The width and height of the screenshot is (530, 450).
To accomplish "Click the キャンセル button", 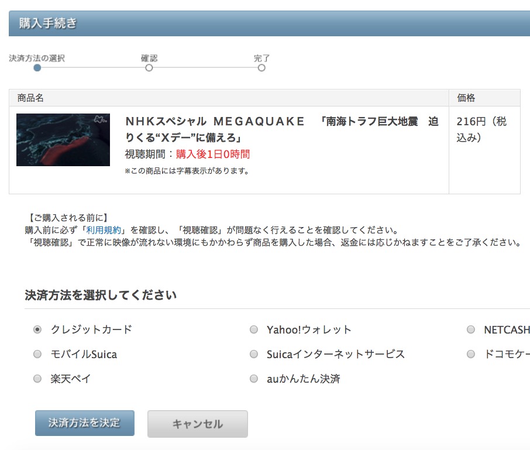I will tap(198, 424).
